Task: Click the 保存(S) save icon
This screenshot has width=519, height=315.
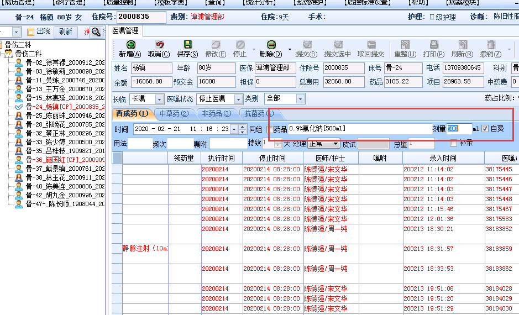Action: [188, 45]
